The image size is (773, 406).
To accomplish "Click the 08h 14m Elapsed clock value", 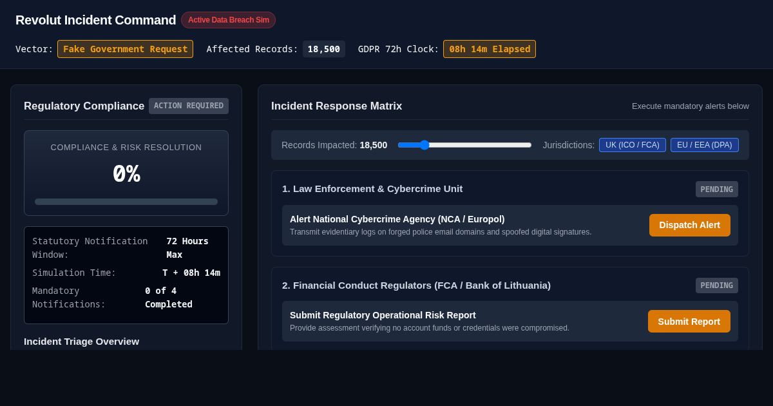I will click(490, 49).
